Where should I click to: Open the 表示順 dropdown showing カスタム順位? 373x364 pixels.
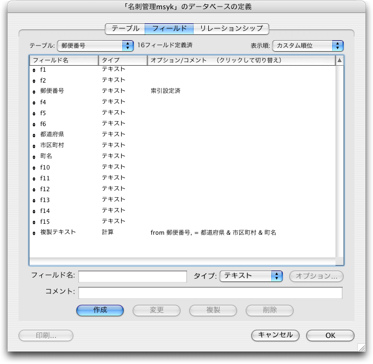pyautogui.click(x=308, y=46)
